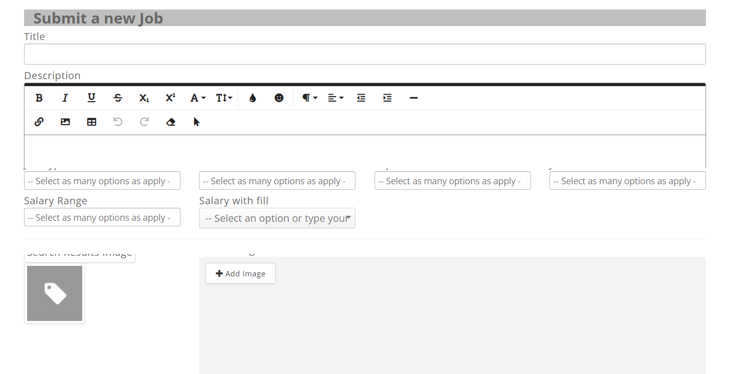Screen dimensions: 729x374
Task: Open the paragraph format dropdown
Action: click(x=309, y=98)
